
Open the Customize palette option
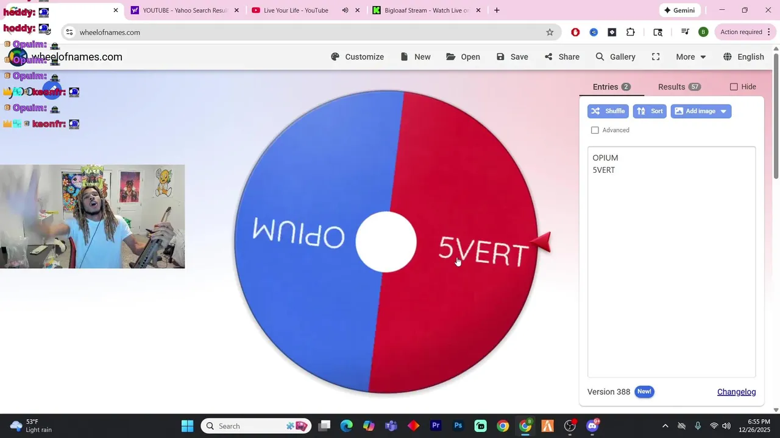357,57
